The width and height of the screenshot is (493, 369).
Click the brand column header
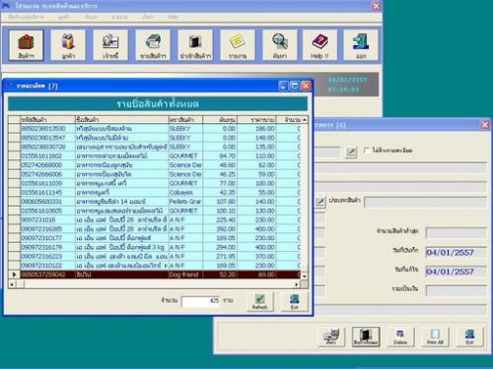point(185,120)
